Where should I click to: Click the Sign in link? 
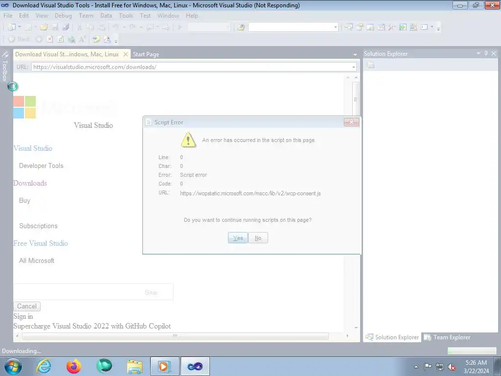23,316
